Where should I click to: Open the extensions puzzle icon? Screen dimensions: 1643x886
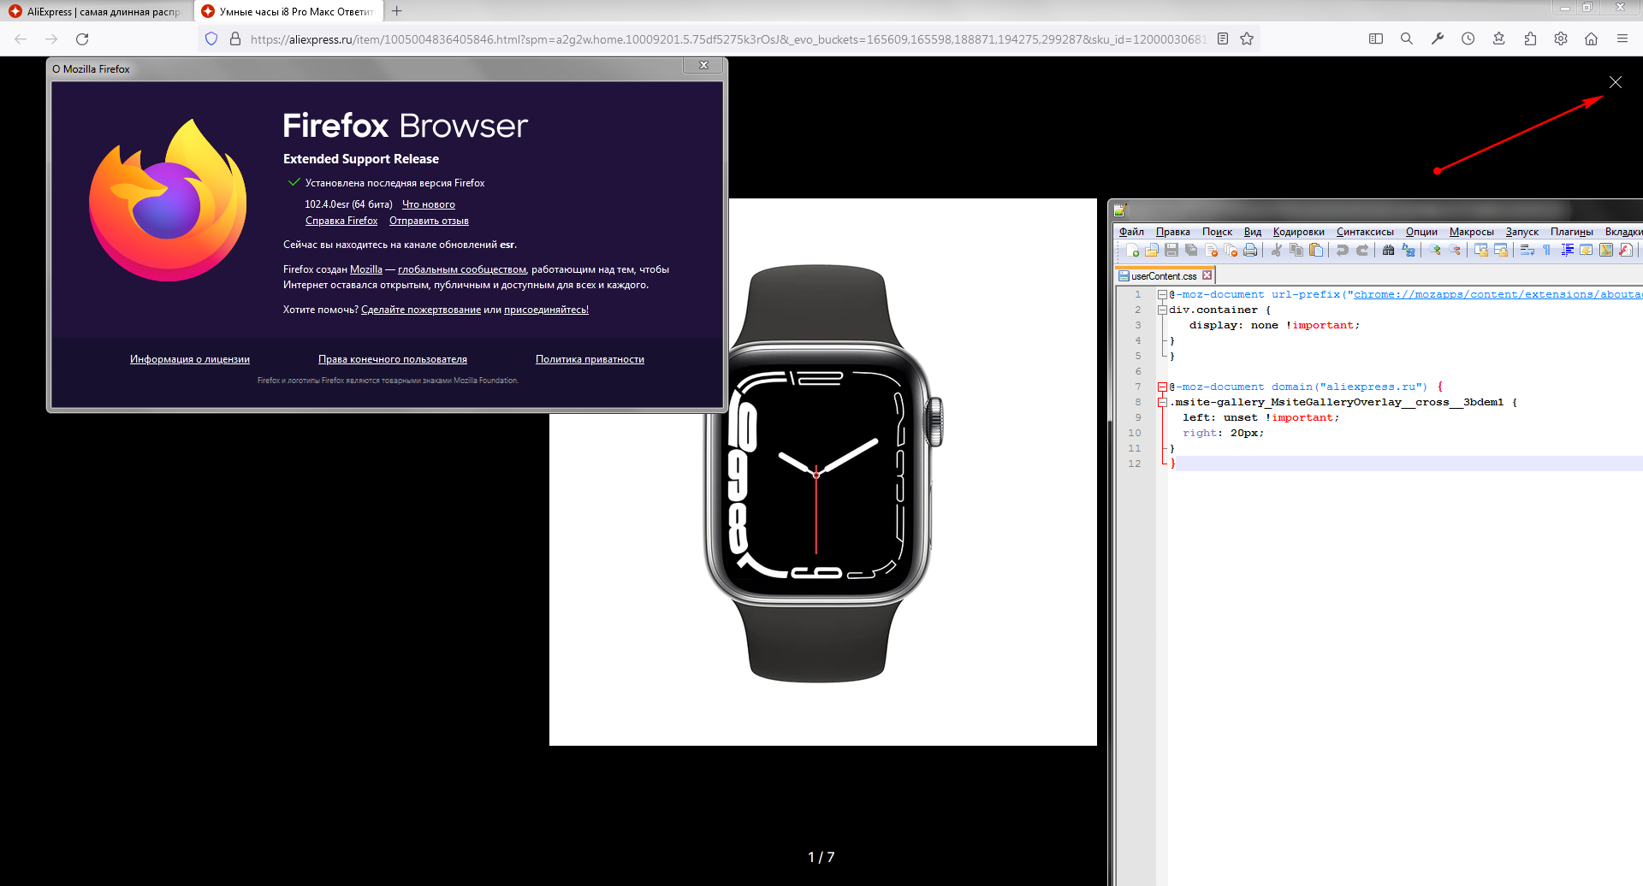(x=1530, y=39)
